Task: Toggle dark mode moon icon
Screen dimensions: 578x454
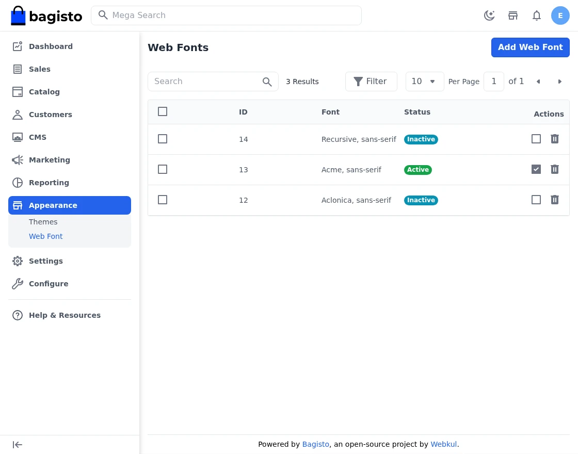Action: 489,15
